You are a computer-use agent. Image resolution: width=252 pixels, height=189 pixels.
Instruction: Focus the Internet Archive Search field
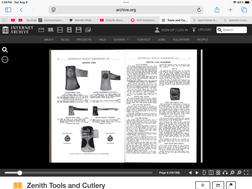pyautogui.click(x=232, y=30)
